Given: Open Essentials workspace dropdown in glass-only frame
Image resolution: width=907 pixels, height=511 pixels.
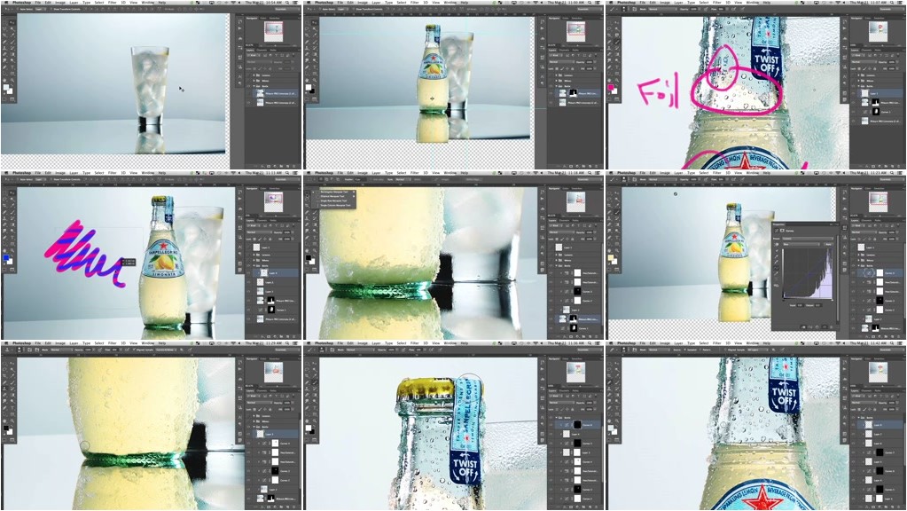Looking at the screenshot, I should 285,9.
